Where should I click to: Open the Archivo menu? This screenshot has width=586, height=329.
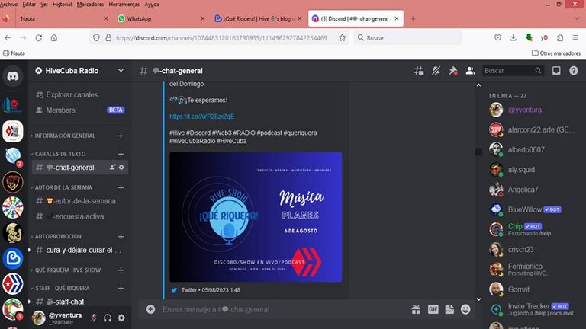pyautogui.click(x=8, y=4)
